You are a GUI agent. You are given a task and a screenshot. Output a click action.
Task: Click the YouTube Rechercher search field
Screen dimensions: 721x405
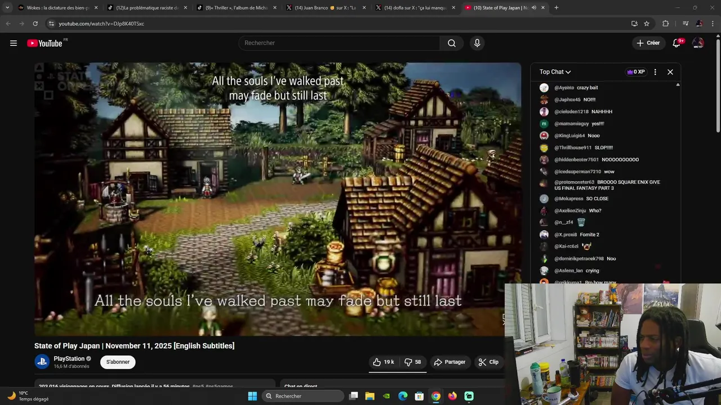(x=340, y=43)
